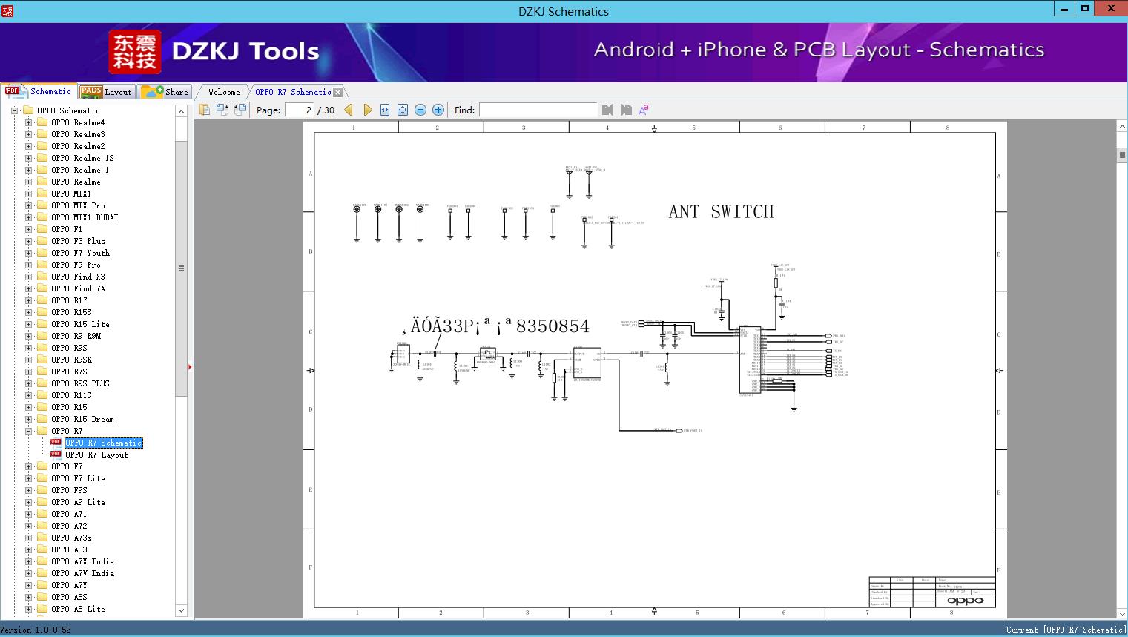1128x637 pixels.
Task: Select the OPPO A73s folder
Action: coord(71,538)
